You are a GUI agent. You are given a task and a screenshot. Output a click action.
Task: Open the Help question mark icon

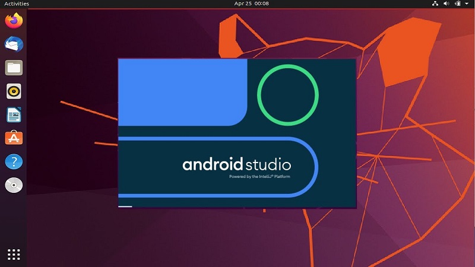click(14, 161)
